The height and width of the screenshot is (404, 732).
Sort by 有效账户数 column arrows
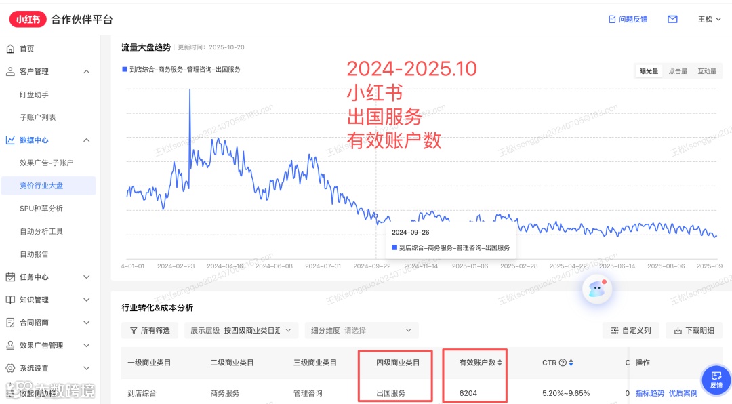pos(500,363)
